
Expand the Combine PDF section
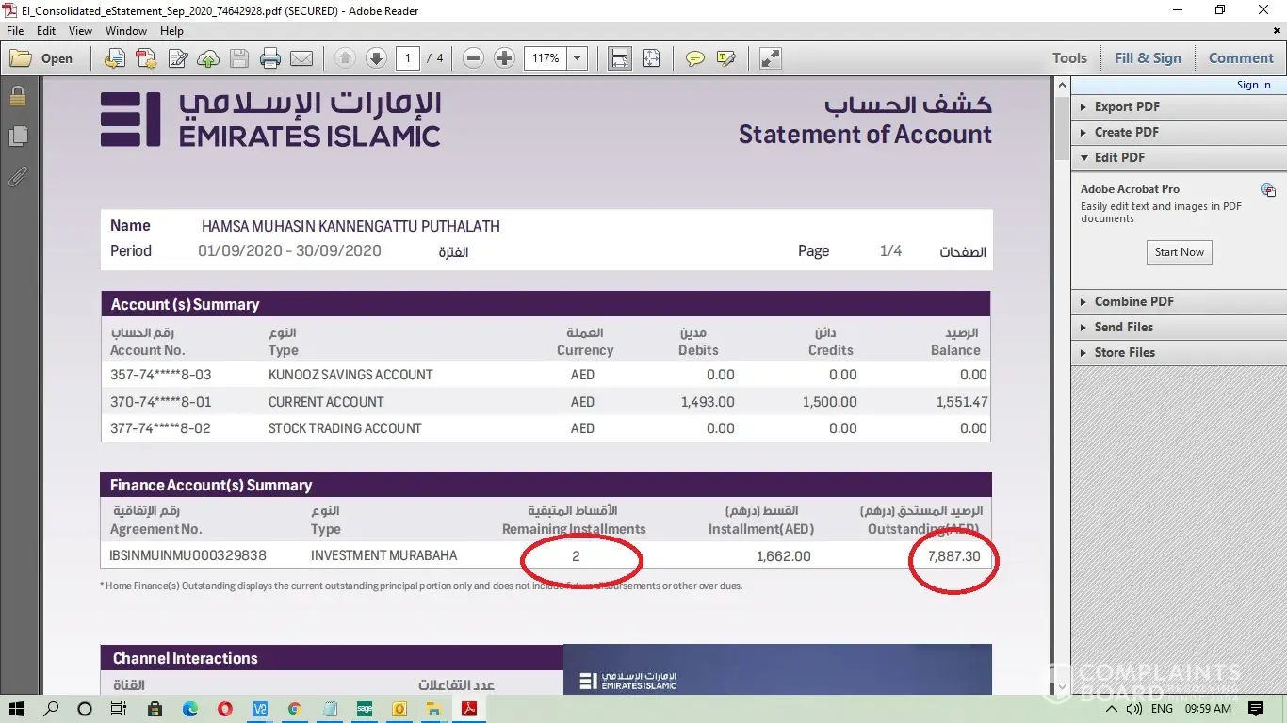click(x=1133, y=301)
